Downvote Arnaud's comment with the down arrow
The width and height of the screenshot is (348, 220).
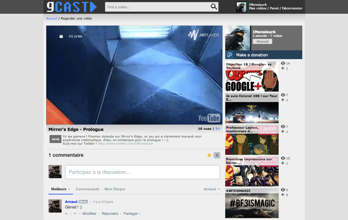(74, 213)
